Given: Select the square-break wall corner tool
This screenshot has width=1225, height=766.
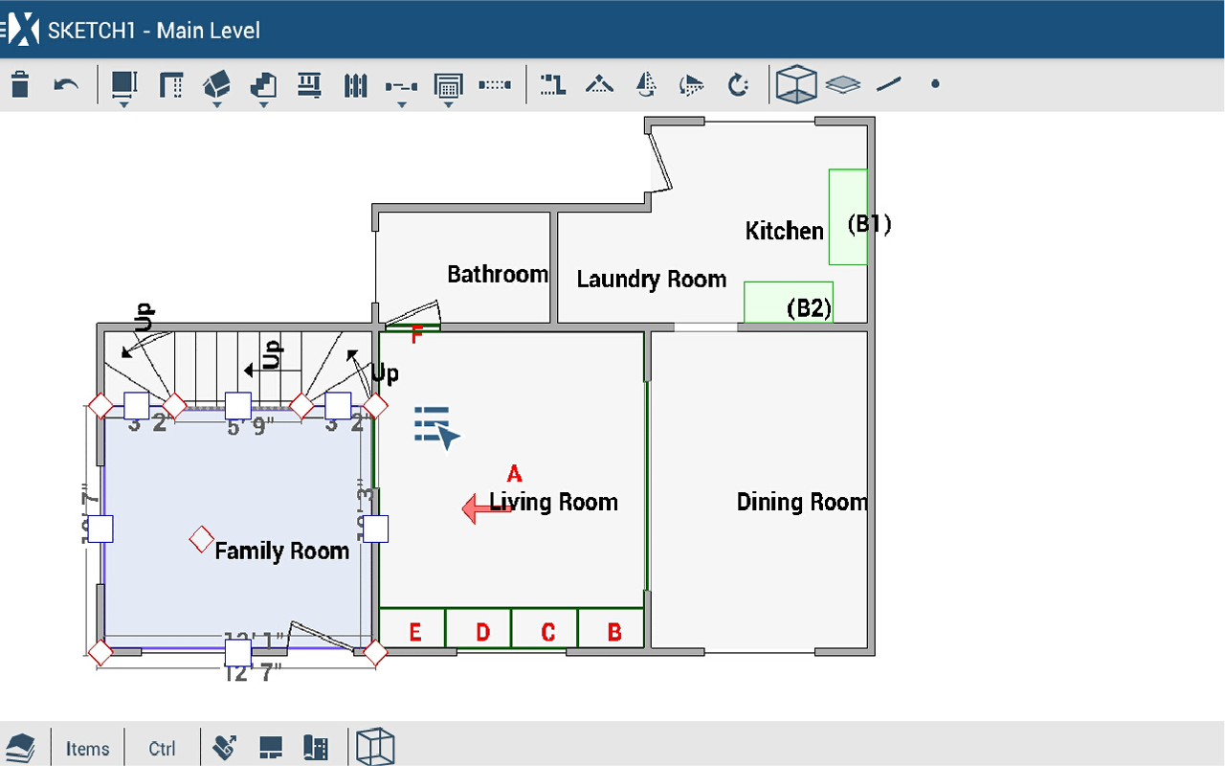Looking at the screenshot, I should coord(552,84).
